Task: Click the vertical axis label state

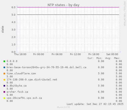Action: click(x=3, y=29)
